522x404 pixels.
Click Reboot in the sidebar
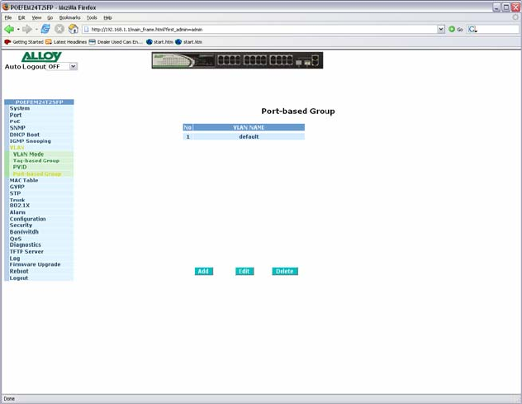point(19,271)
